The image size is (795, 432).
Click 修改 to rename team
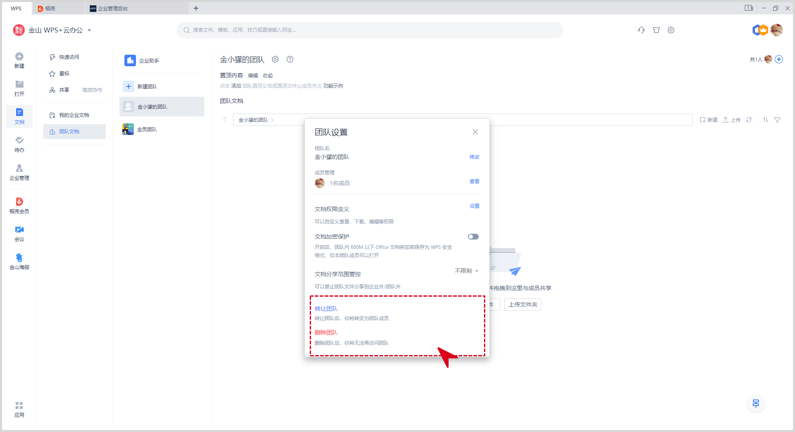[475, 157]
